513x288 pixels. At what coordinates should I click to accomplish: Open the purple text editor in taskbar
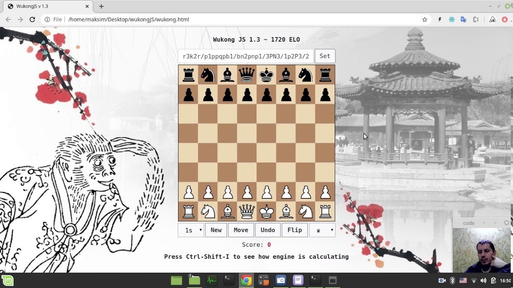(298, 280)
